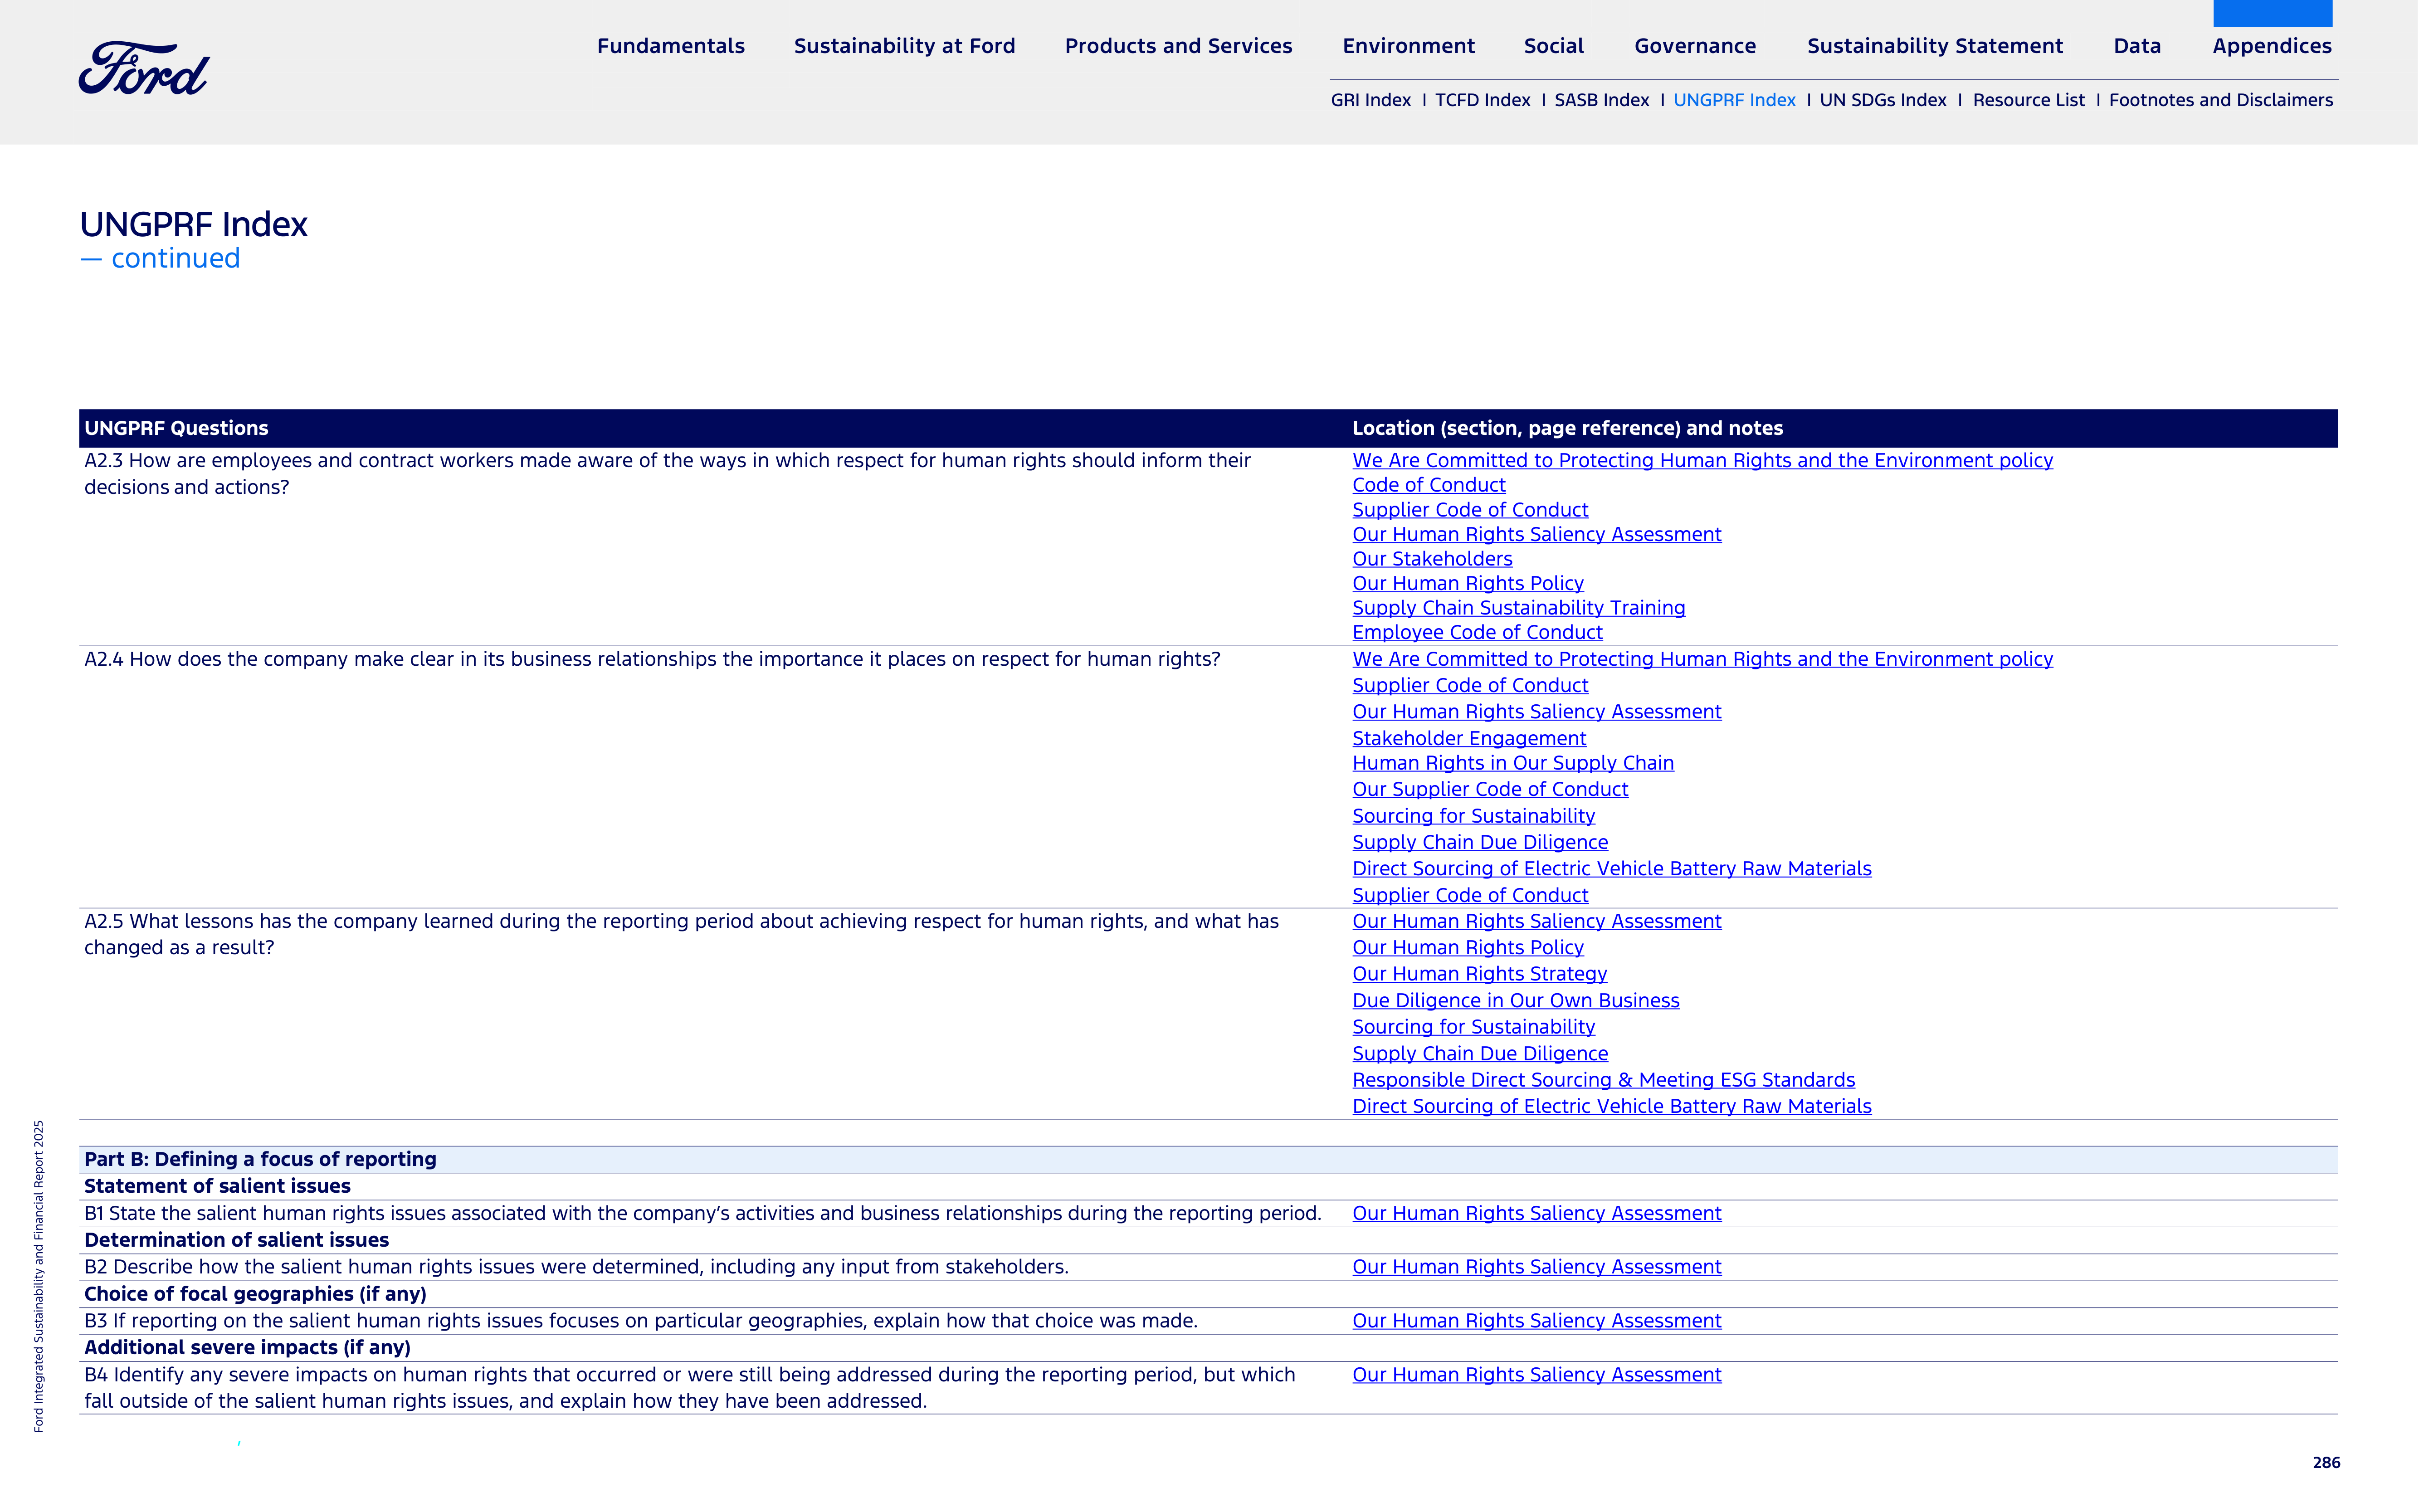The image size is (2419, 1512).
Task: Click the 'UNGPRF Questions' column header
Action: pyautogui.click(x=176, y=428)
